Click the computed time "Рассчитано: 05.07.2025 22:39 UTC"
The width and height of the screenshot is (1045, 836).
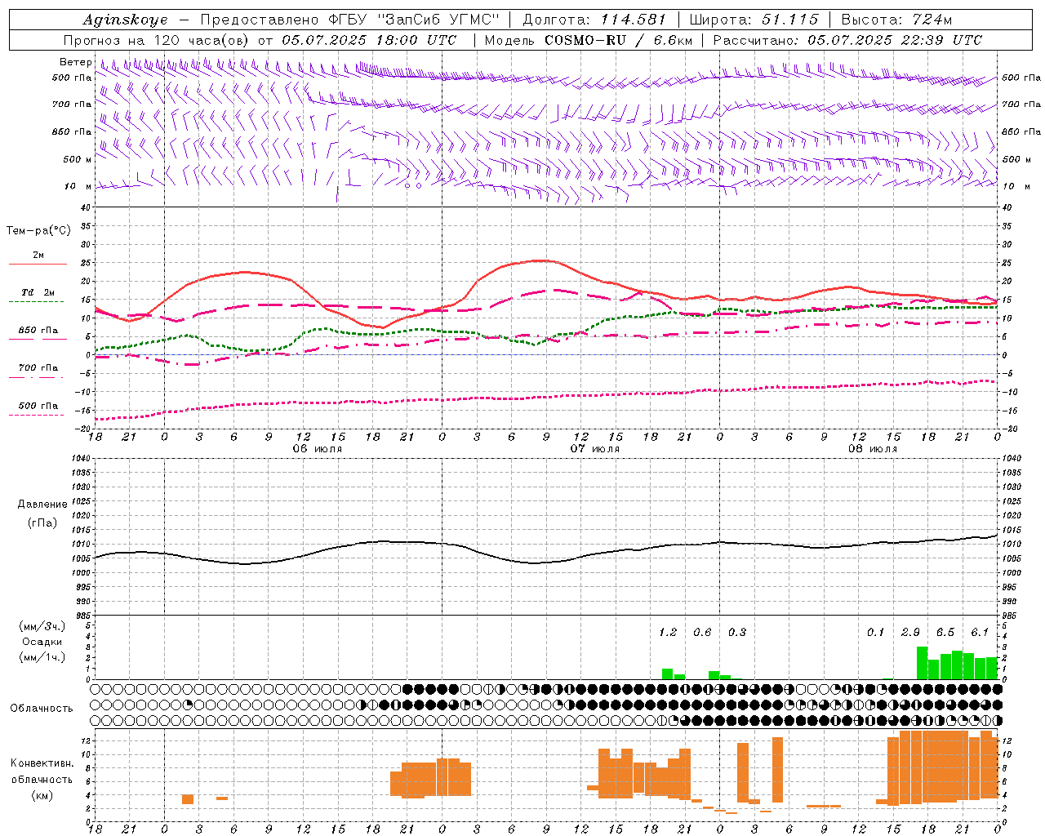(x=847, y=40)
